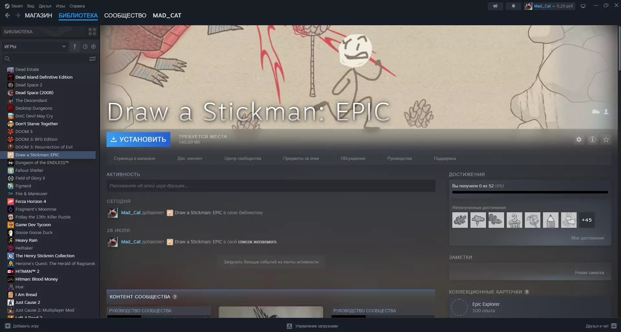Open the Поддержка link
Image resolution: width=621 pixels, height=332 pixels.
pyautogui.click(x=445, y=159)
